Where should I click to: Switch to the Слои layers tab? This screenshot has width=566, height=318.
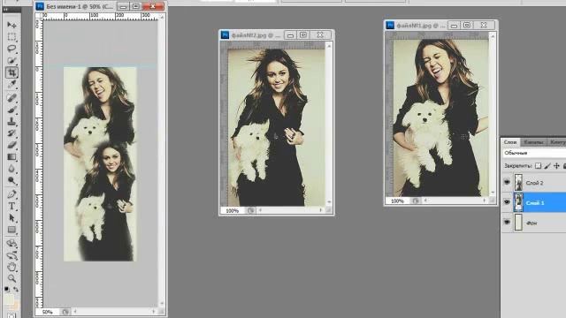[510, 142]
